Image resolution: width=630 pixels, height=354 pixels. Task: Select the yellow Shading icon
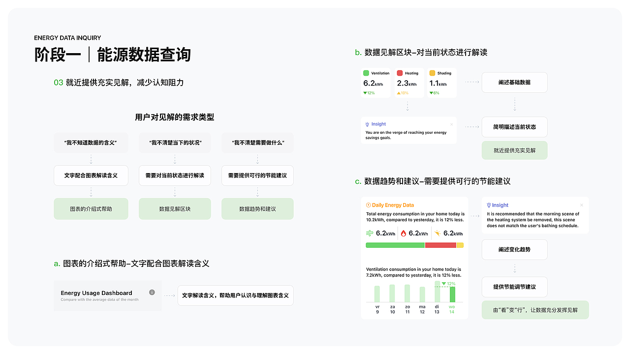coord(433,73)
